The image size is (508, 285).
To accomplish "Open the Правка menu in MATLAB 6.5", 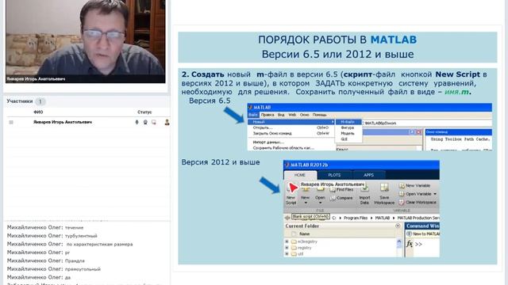I will pos(267,115).
